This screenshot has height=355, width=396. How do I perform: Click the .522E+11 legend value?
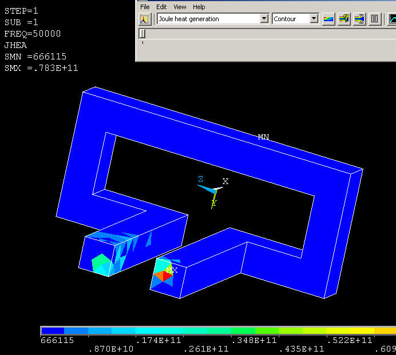click(x=350, y=340)
